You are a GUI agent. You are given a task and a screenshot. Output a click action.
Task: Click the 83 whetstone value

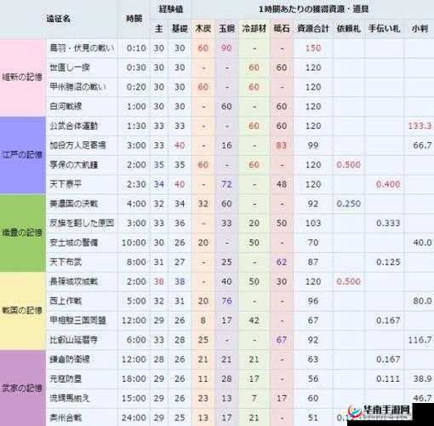click(282, 146)
